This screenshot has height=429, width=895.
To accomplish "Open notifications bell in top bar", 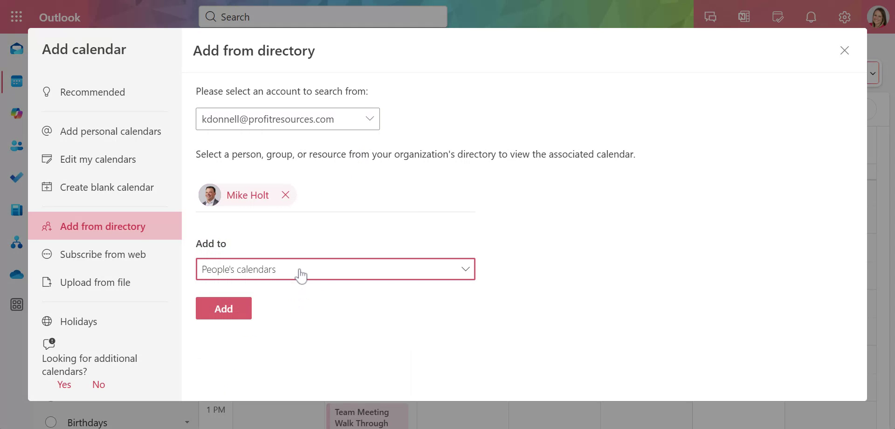I will tap(811, 17).
